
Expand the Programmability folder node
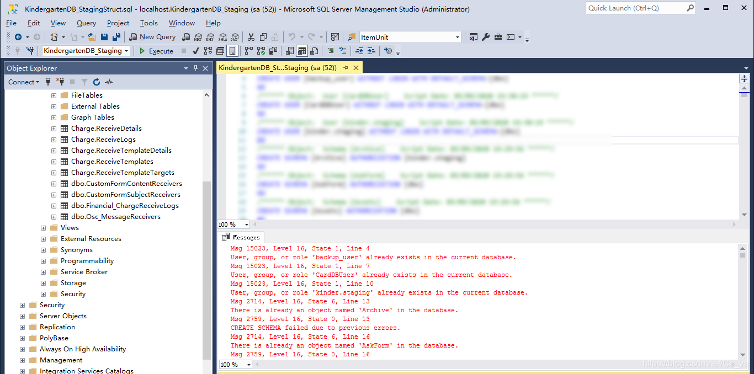coord(43,261)
